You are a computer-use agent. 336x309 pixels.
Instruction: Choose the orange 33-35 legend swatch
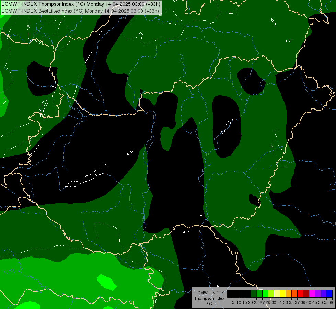tap(289, 294)
